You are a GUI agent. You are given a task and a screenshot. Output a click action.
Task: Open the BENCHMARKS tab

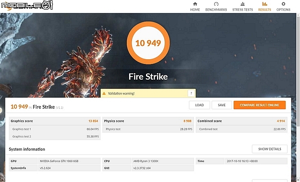(216, 7)
